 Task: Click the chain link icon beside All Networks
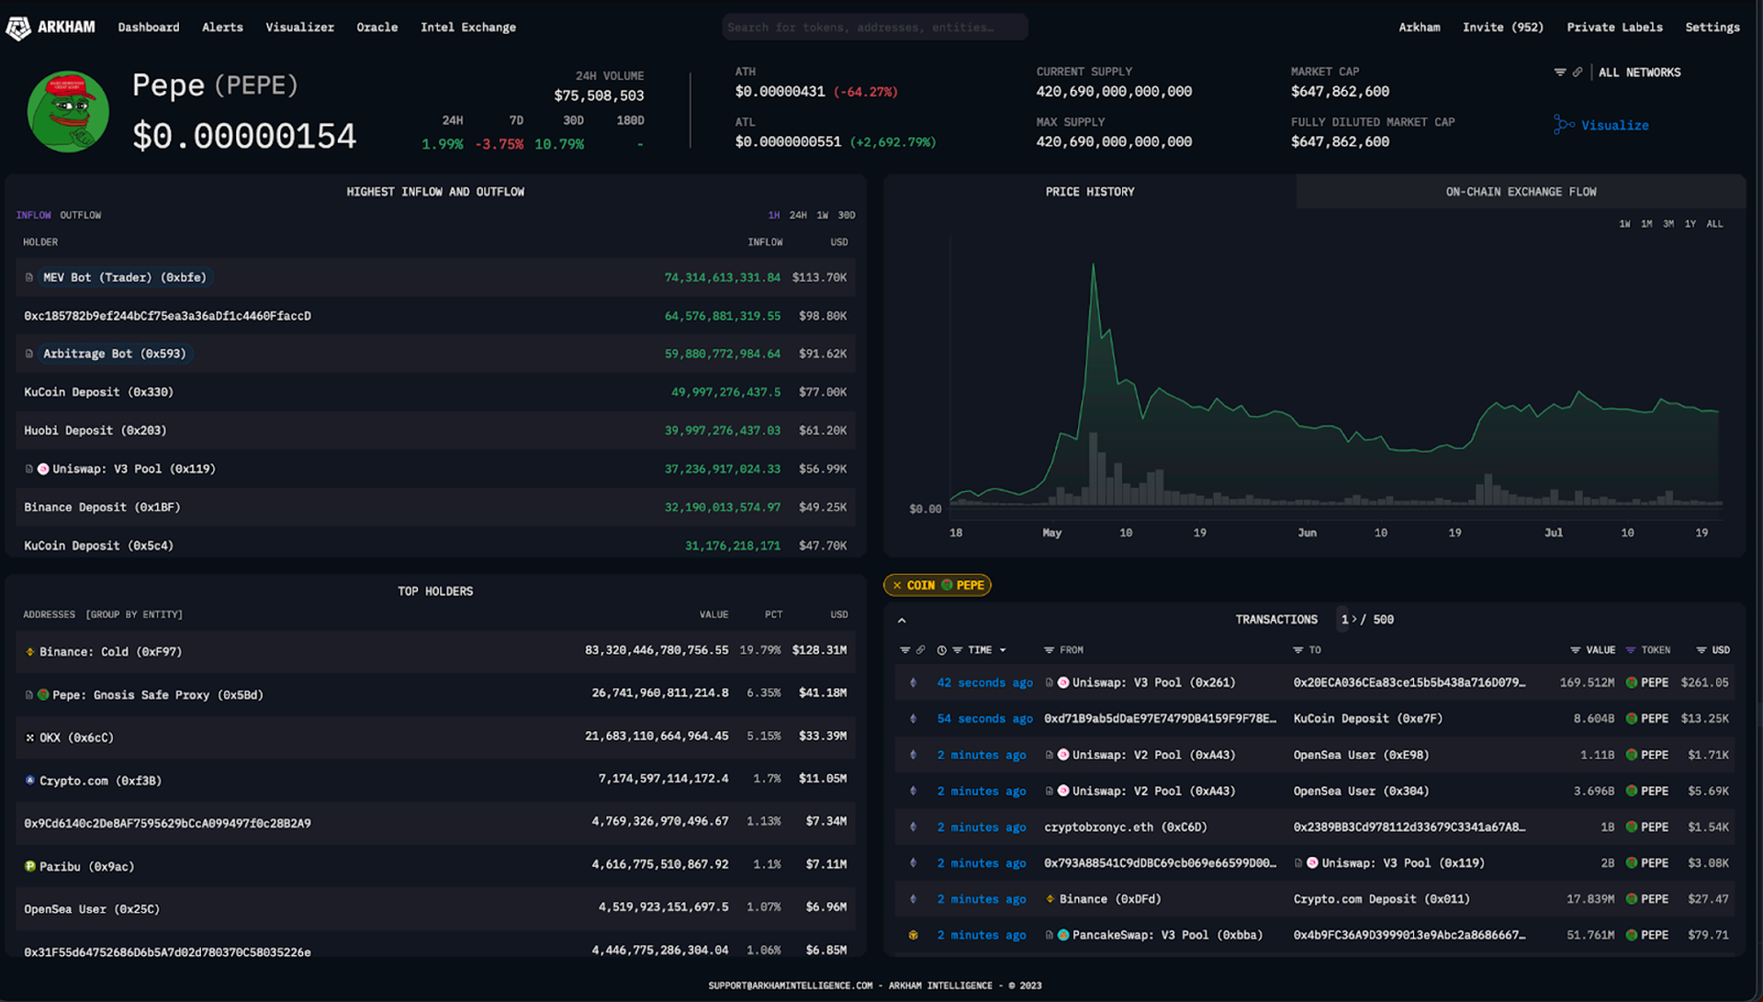[x=1578, y=73]
